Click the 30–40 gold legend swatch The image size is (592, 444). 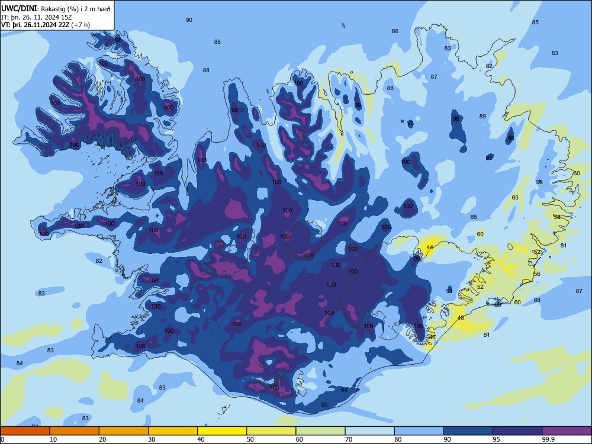(173, 431)
